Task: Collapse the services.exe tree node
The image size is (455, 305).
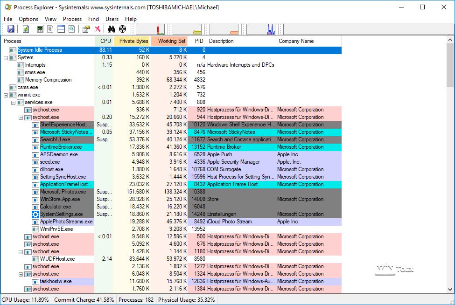Action: tap(13, 102)
